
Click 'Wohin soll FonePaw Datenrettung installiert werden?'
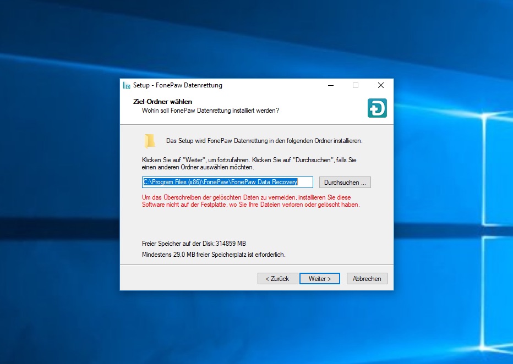[x=210, y=111]
